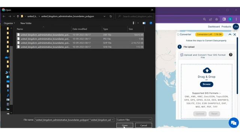Select the PRJ file row

pos(80,39)
